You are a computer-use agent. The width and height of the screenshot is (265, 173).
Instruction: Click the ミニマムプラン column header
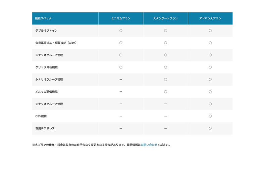click(121, 18)
